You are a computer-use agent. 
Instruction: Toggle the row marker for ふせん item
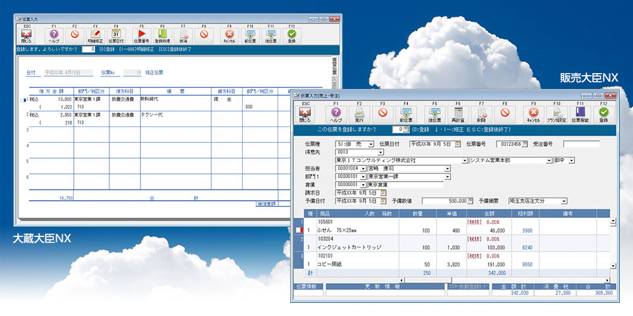(x=299, y=230)
